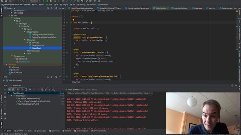Click the Synchronize refresh icon in the top toolbar
Screen dimensions: 241x135
[9, 1]
